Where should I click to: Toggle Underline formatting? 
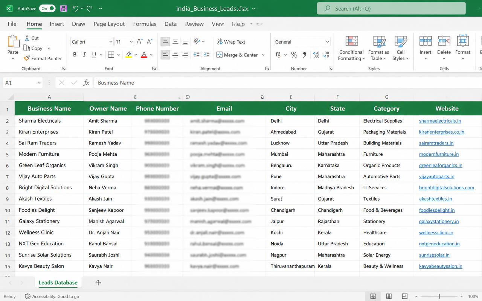click(94, 55)
